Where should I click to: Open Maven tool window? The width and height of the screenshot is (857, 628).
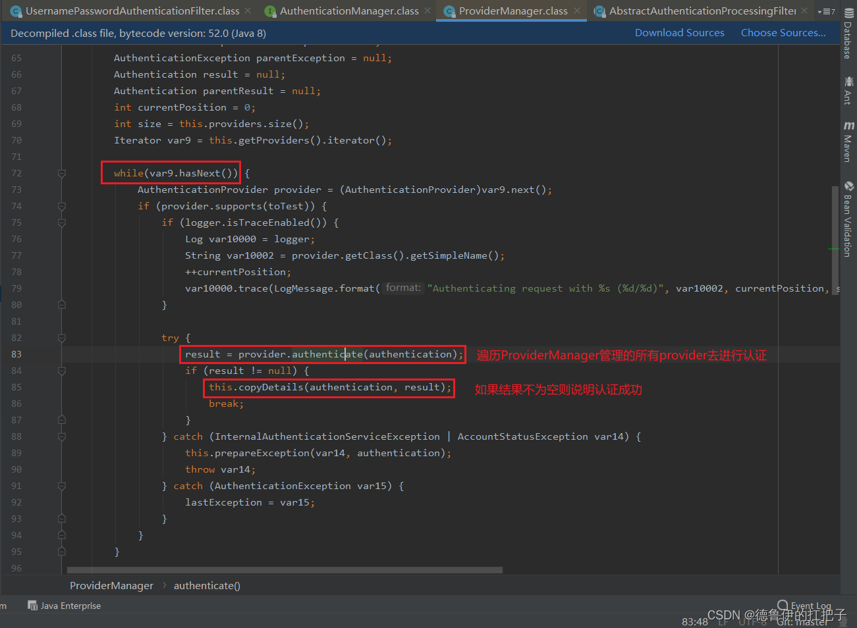click(848, 142)
